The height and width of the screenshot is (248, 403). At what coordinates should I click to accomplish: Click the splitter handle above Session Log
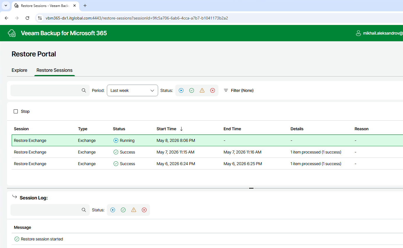(x=251, y=188)
